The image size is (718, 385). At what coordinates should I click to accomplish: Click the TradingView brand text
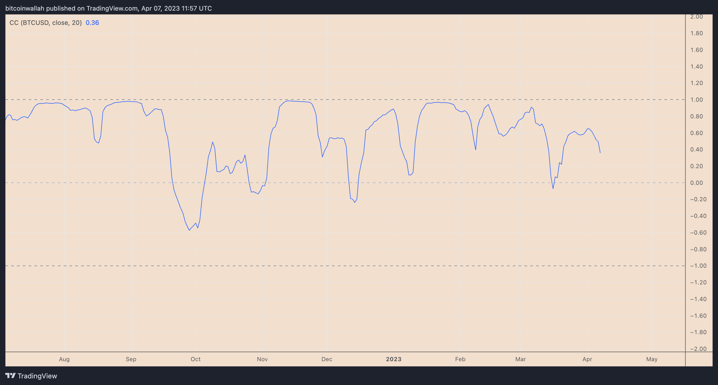37,376
